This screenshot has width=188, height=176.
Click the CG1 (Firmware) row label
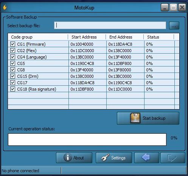click(x=31, y=44)
